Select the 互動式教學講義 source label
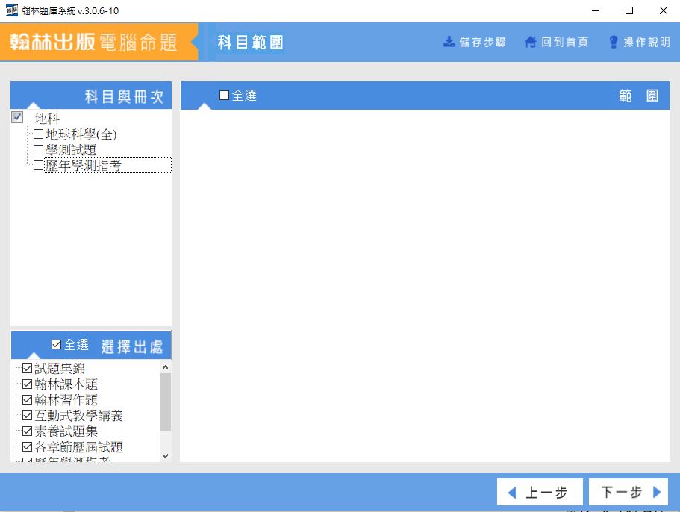The height and width of the screenshot is (512, 680). (78, 416)
